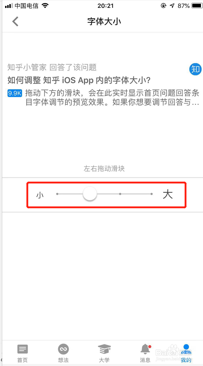Select the smallest font size dot
Screen dimensions: 203x366
[x=57, y=194]
